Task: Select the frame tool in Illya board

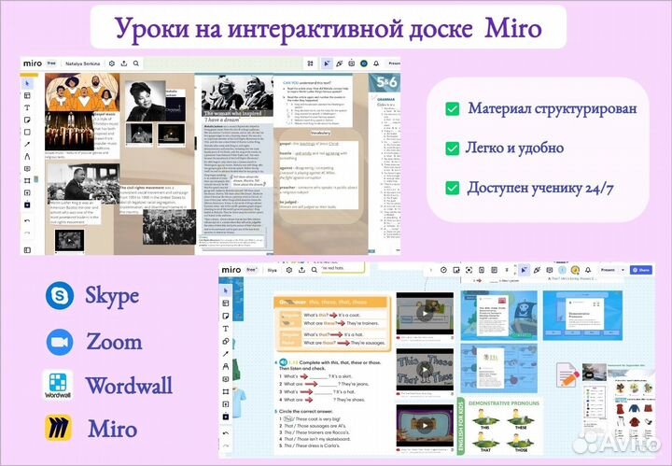Action: point(226,391)
